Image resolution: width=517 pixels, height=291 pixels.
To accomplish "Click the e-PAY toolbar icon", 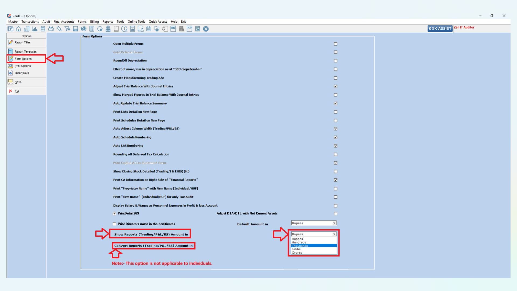I will click(108, 29).
